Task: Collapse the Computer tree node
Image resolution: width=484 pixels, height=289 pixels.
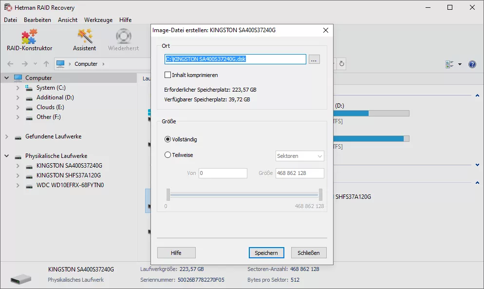Action: (6, 78)
